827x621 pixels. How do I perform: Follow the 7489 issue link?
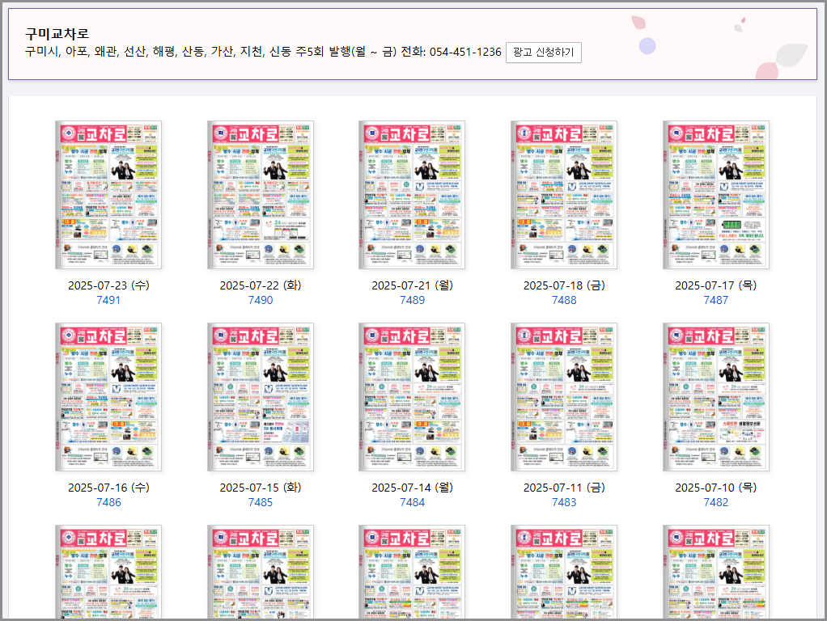pos(412,300)
